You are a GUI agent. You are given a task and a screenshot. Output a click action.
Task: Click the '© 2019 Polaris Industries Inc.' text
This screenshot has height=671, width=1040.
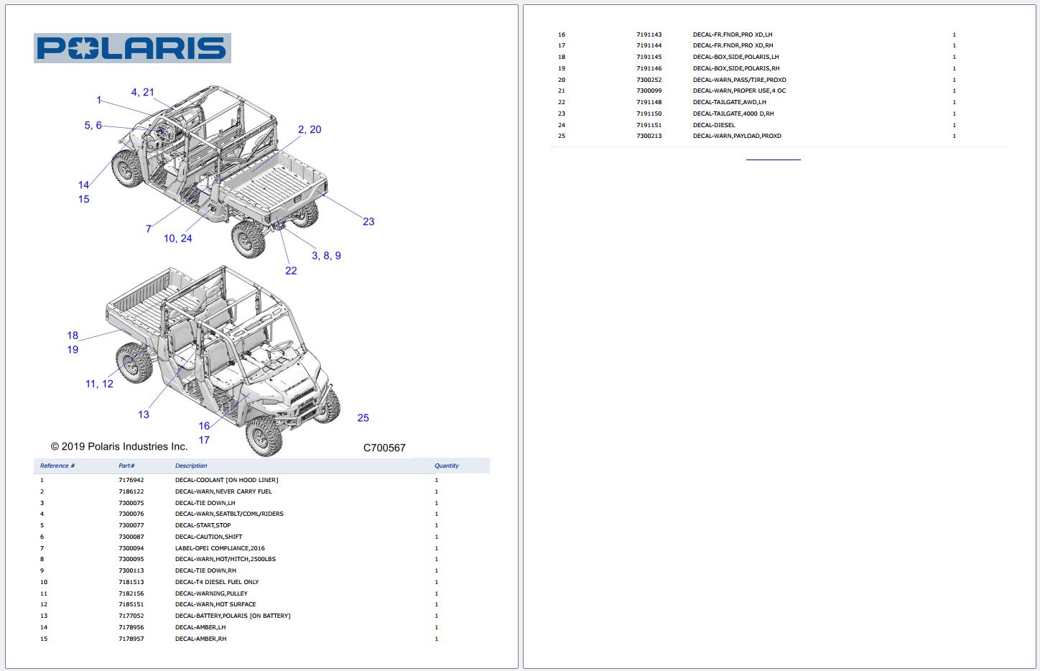[x=119, y=446]
